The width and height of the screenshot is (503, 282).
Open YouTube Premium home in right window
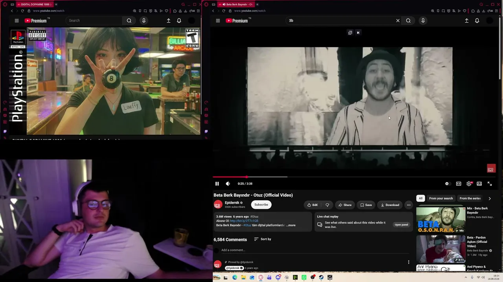[x=237, y=21]
